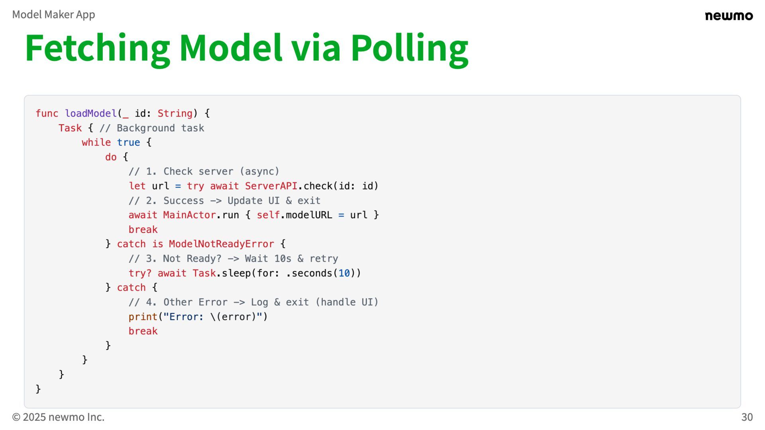Click the final break keyword
Viewport: 765px width, 430px height.
coord(143,331)
